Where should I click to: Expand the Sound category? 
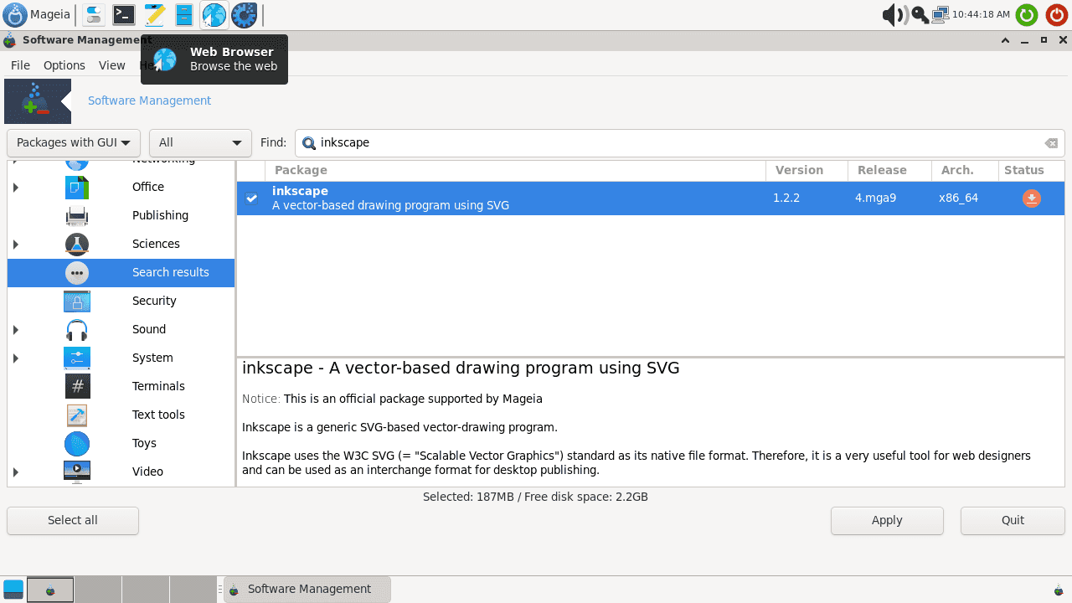coord(16,329)
